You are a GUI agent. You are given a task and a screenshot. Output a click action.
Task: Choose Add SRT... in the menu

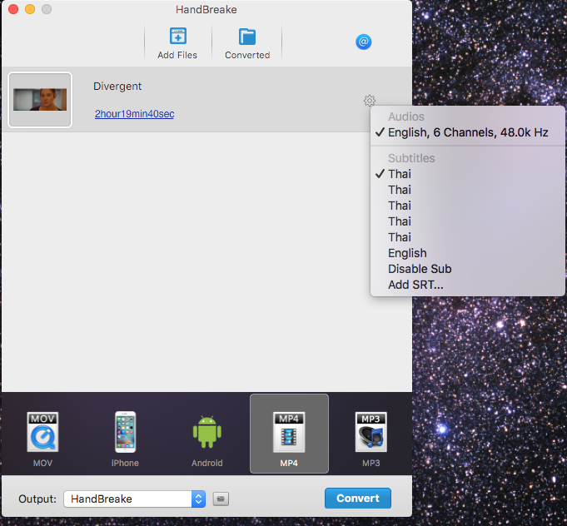468,285
